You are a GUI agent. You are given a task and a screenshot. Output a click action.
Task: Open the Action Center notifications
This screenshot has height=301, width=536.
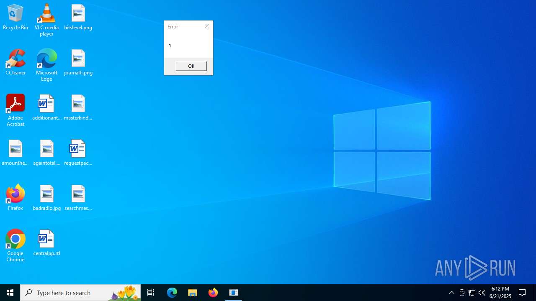(x=523, y=293)
